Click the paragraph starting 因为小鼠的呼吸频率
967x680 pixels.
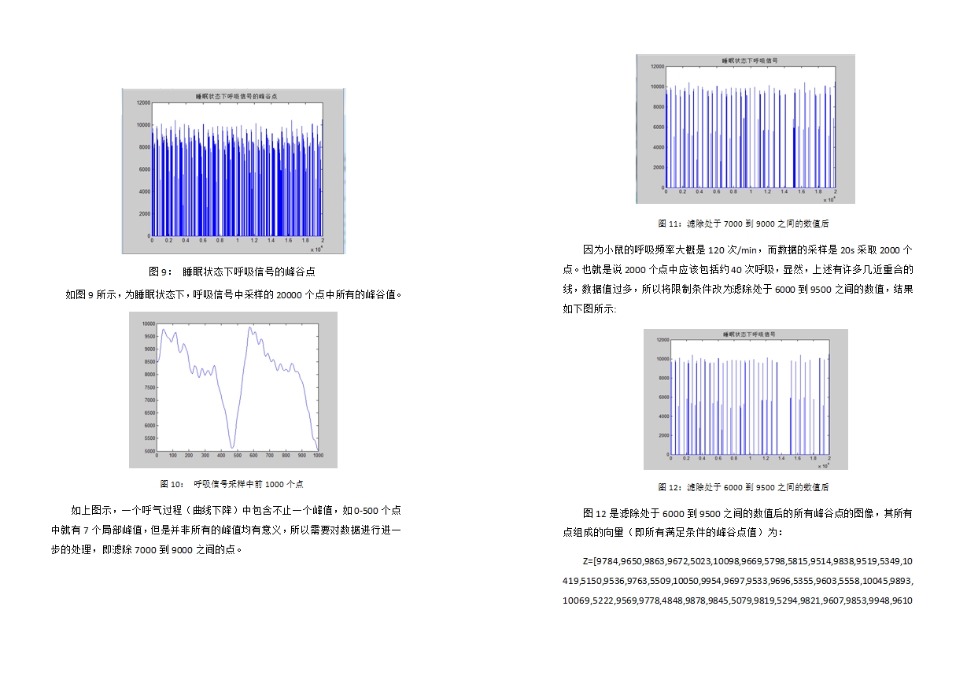click(738, 279)
